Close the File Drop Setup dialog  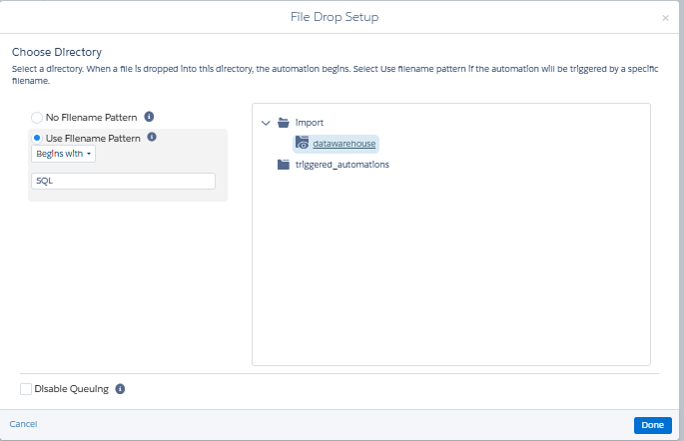coord(666,18)
